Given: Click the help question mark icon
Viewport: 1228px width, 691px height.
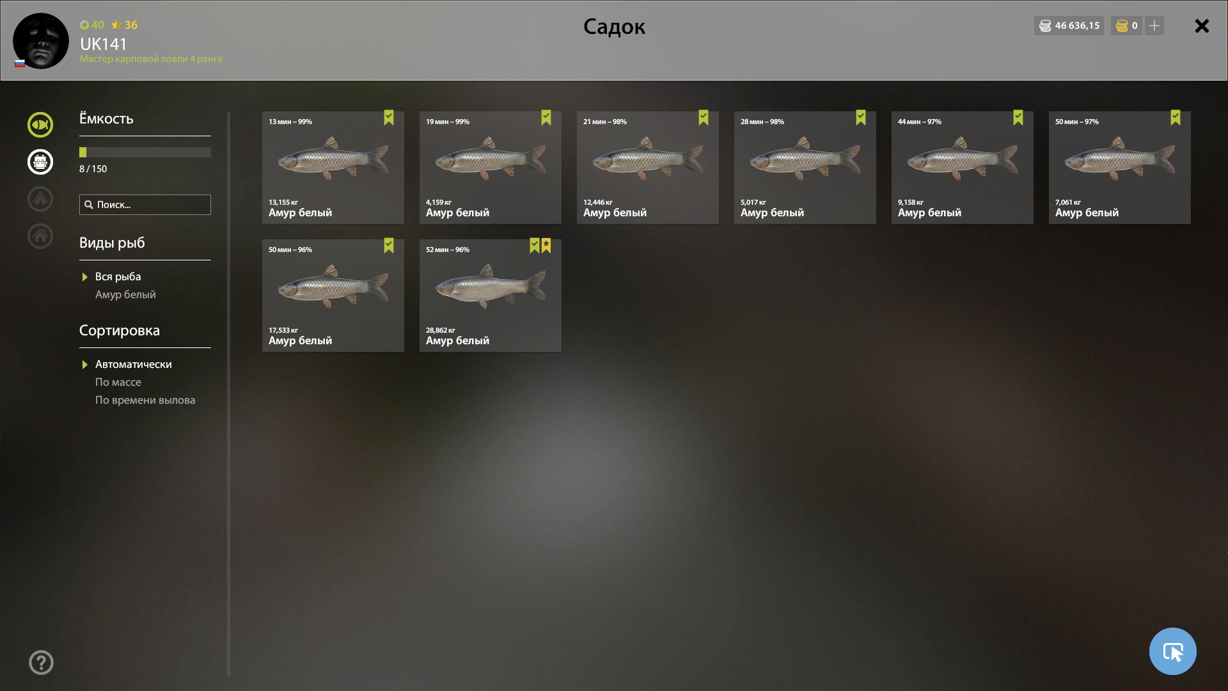Looking at the screenshot, I should click(x=41, y=662).
